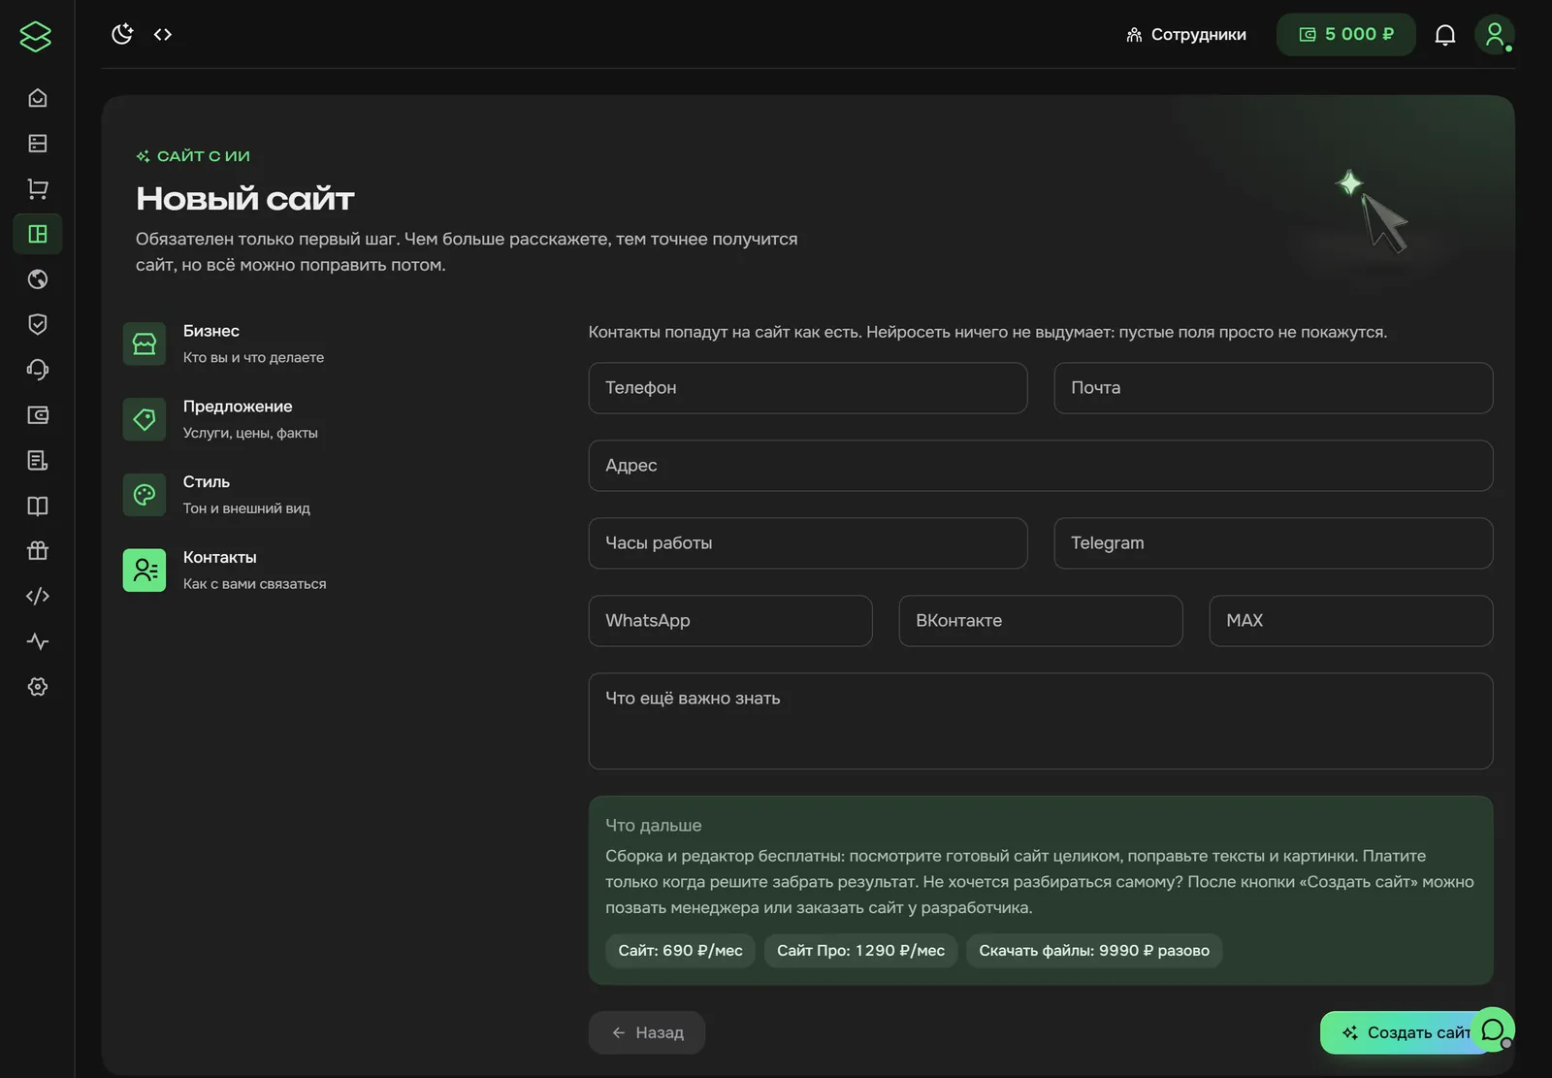
Task: Open the shield check icon in the sidebar
Action: pos(38,324)
